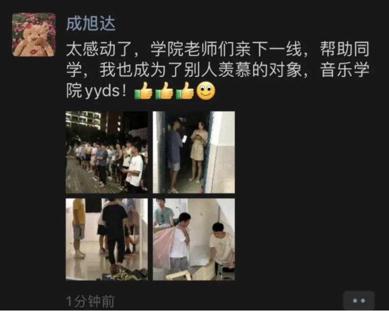Open photo of students lined up at night
The image size is (389, 311).
click(107, 152)
